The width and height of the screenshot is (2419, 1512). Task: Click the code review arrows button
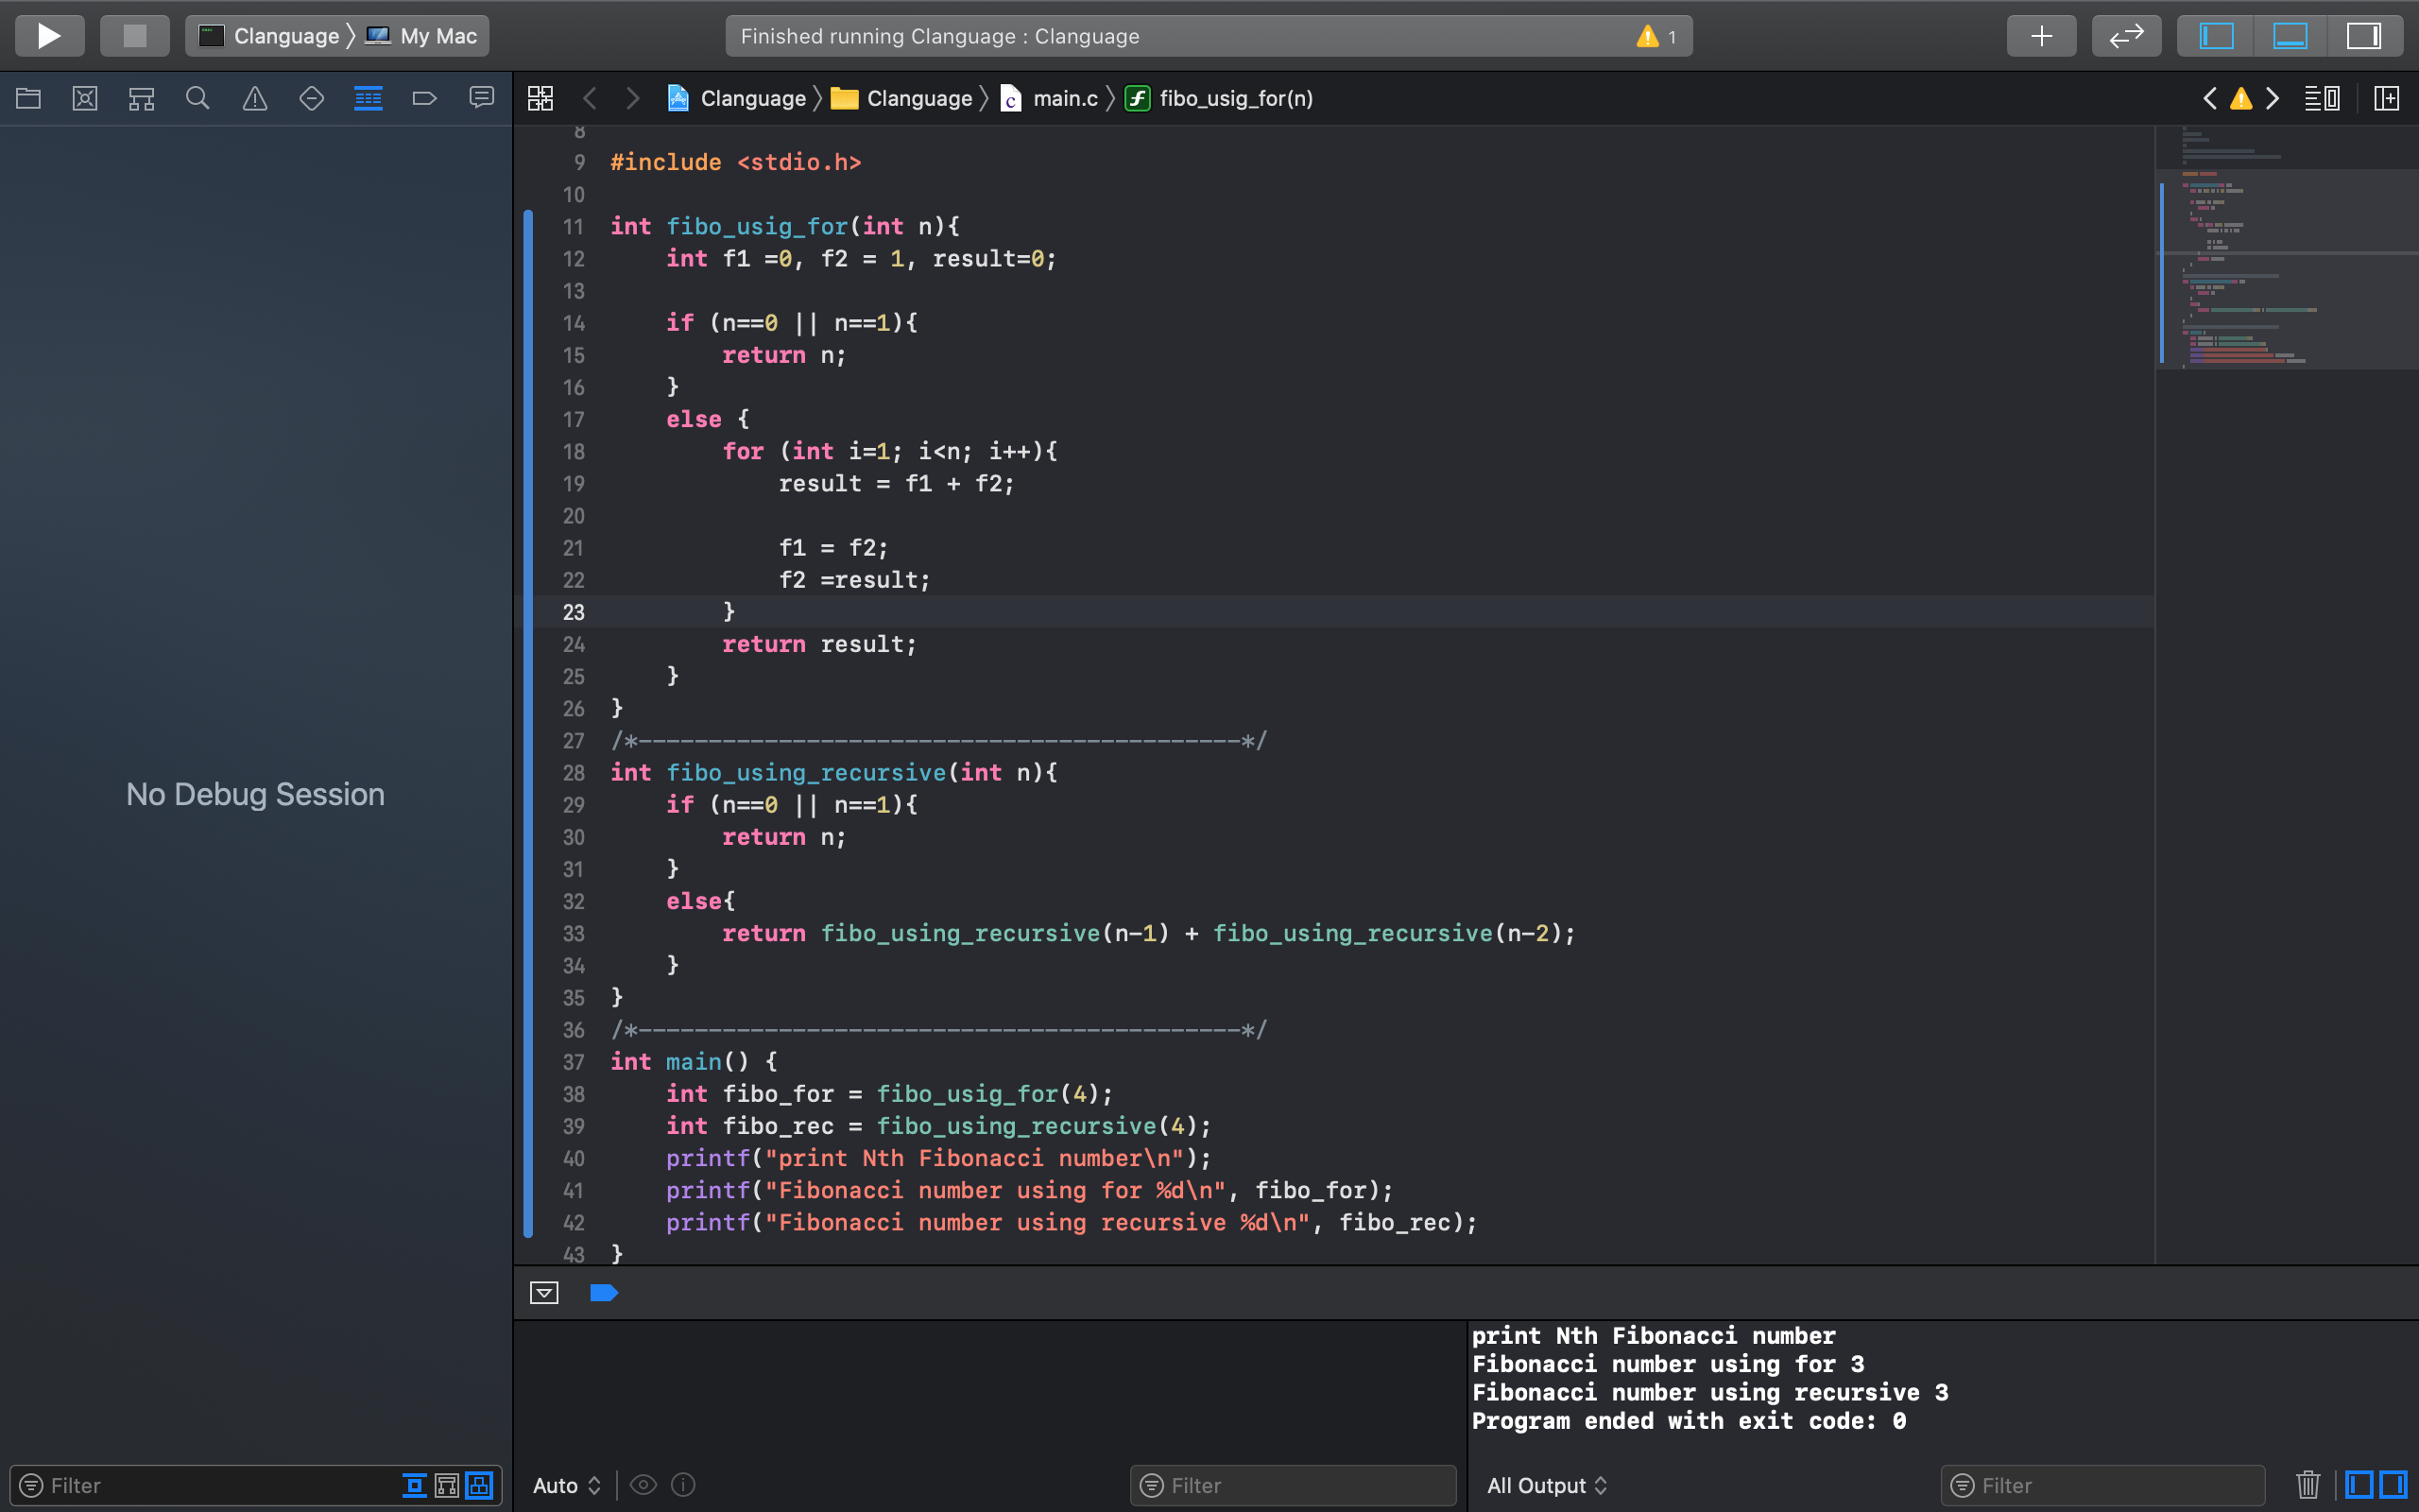pos(2126,36)
